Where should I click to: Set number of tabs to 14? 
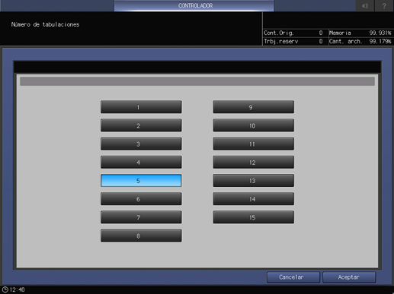pos(254,199)
